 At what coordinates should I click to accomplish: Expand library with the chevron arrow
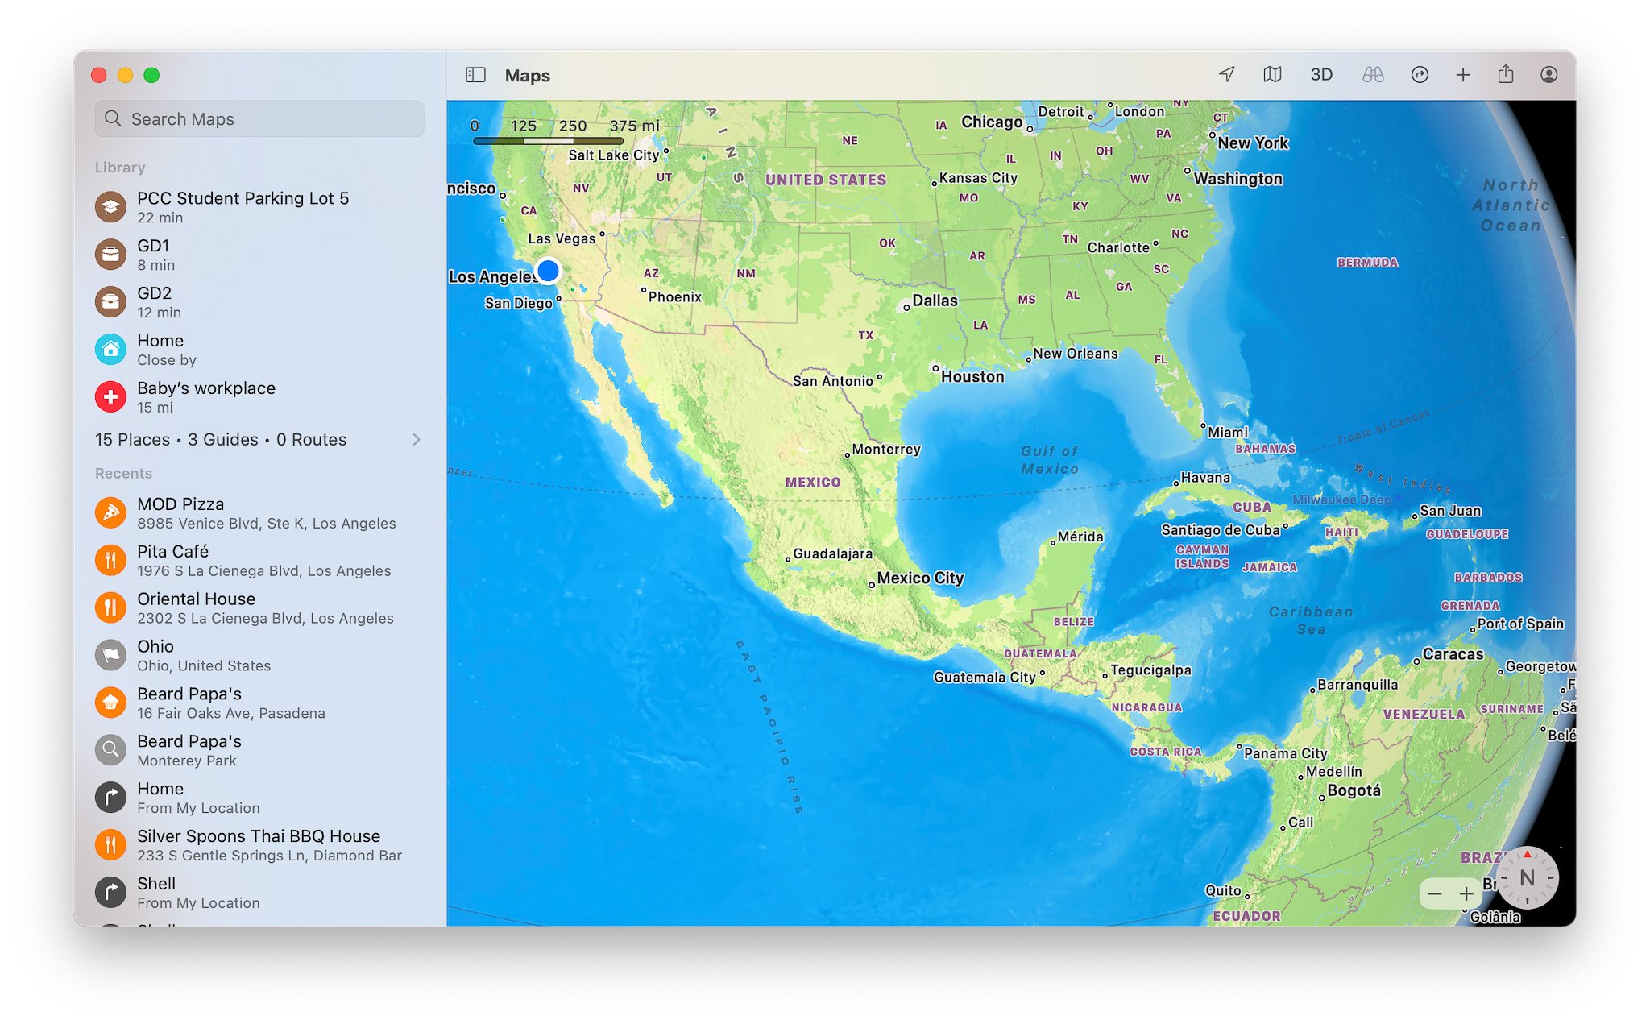coord(417,440)
